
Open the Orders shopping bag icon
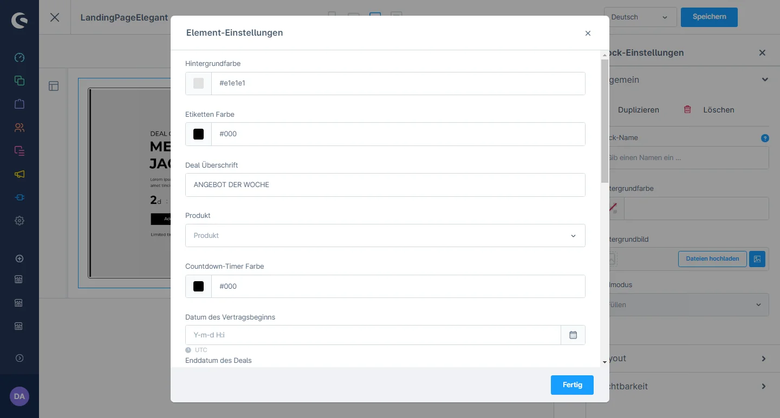19,104
